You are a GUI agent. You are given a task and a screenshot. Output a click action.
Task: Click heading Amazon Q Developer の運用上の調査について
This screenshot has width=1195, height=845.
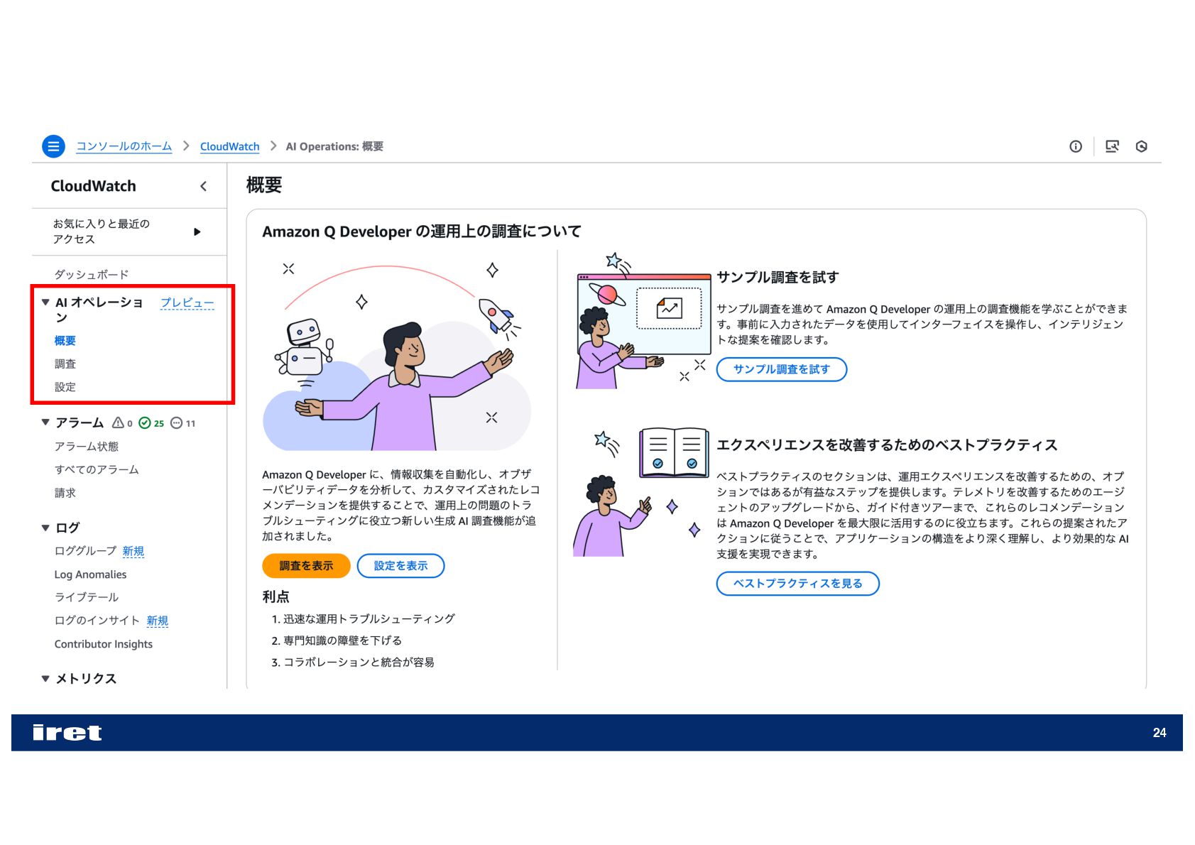click(422, 231)
